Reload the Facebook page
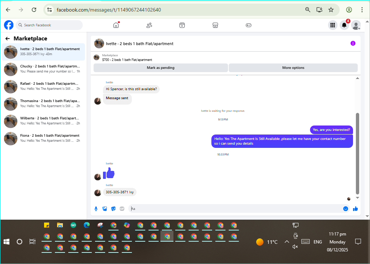370x264 pixels. pos(34,10)
